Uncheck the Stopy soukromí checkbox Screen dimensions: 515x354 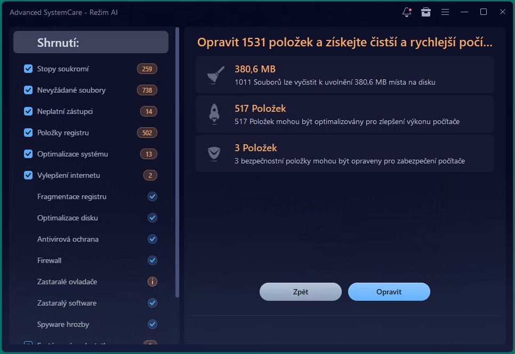click(x=28, y=69)
